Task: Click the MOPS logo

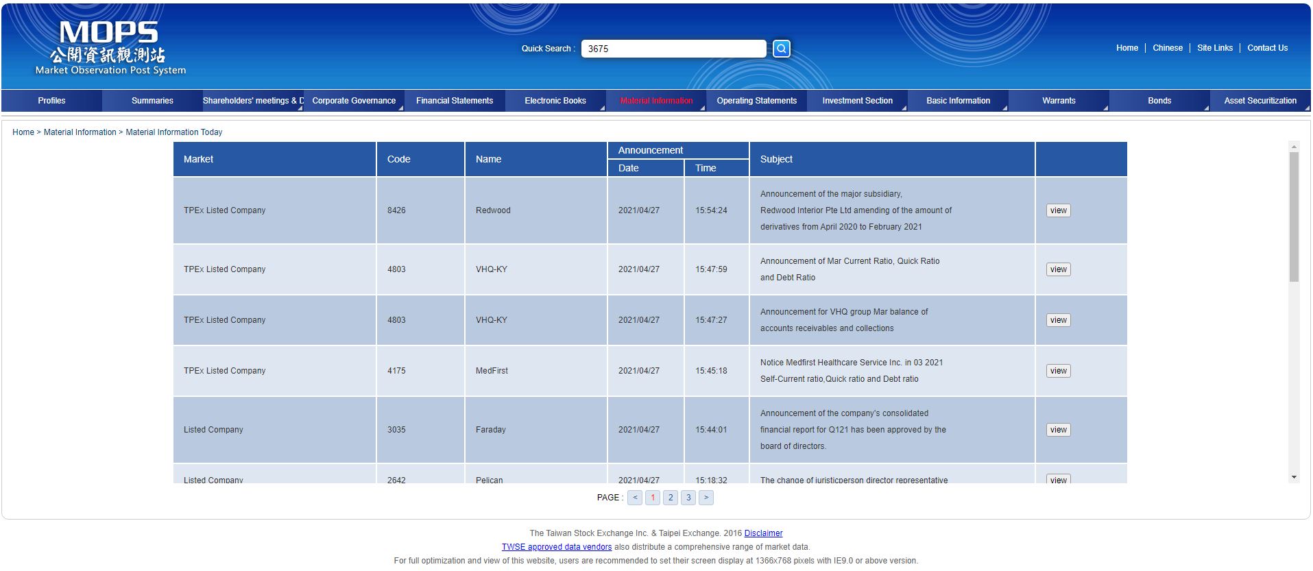Action: [x=110, y=47]
